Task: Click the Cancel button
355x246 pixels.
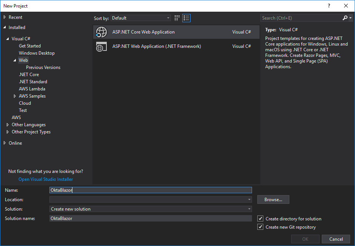Action: click(x=336, y=239)
